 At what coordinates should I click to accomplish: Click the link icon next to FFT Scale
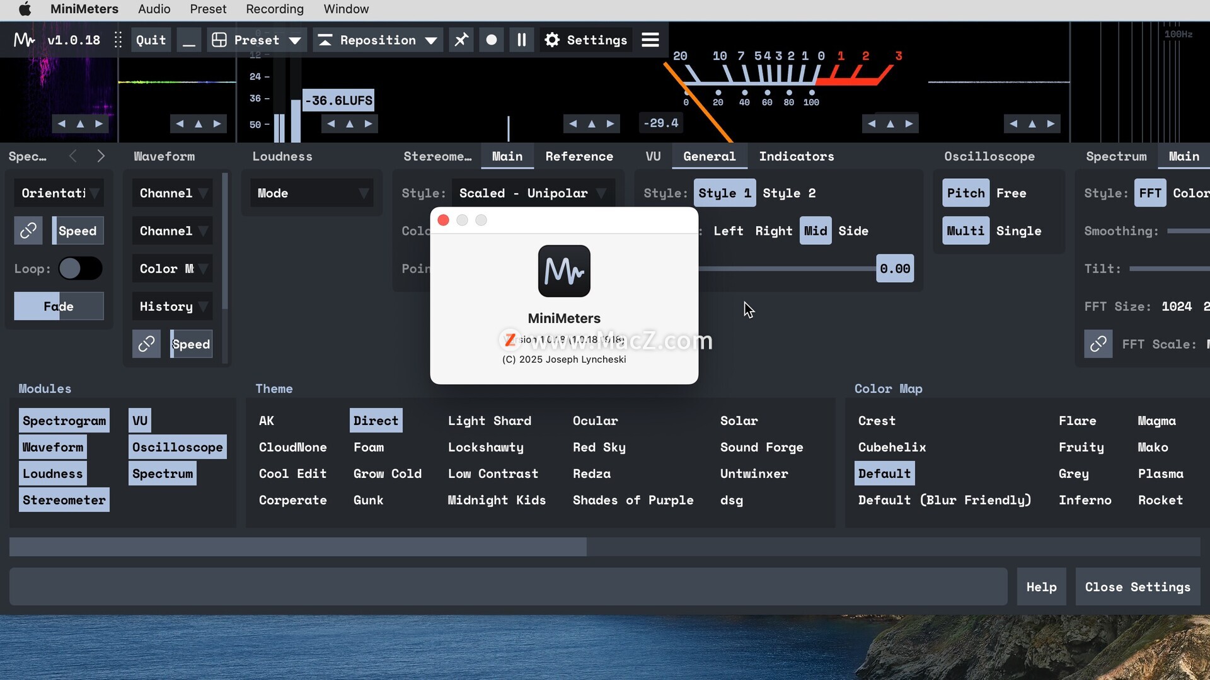[x=1098, y=344]
